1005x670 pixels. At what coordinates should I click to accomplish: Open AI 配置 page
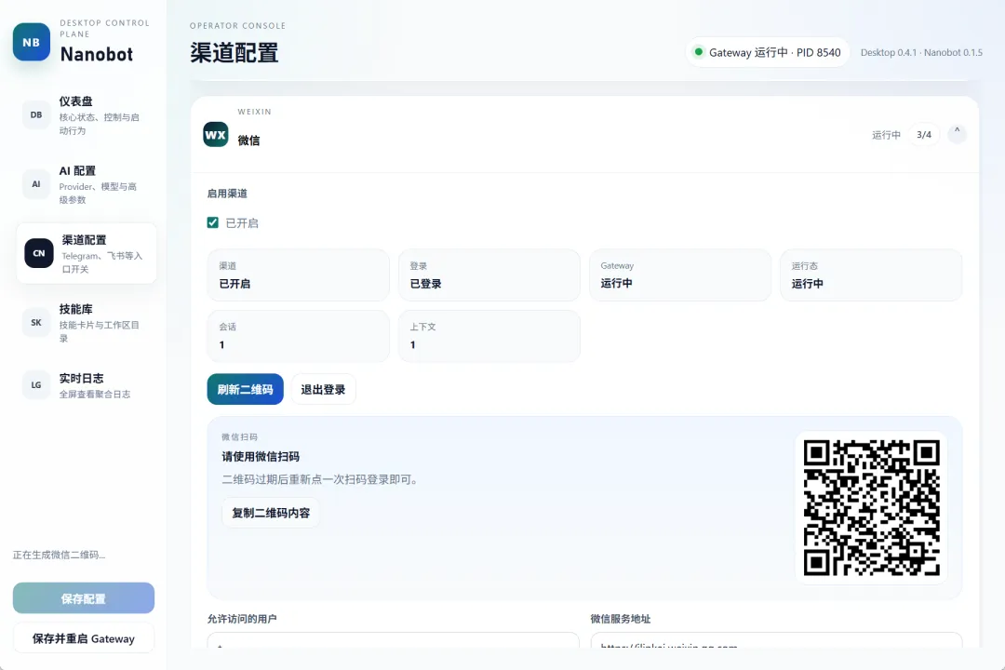[87, 184]
